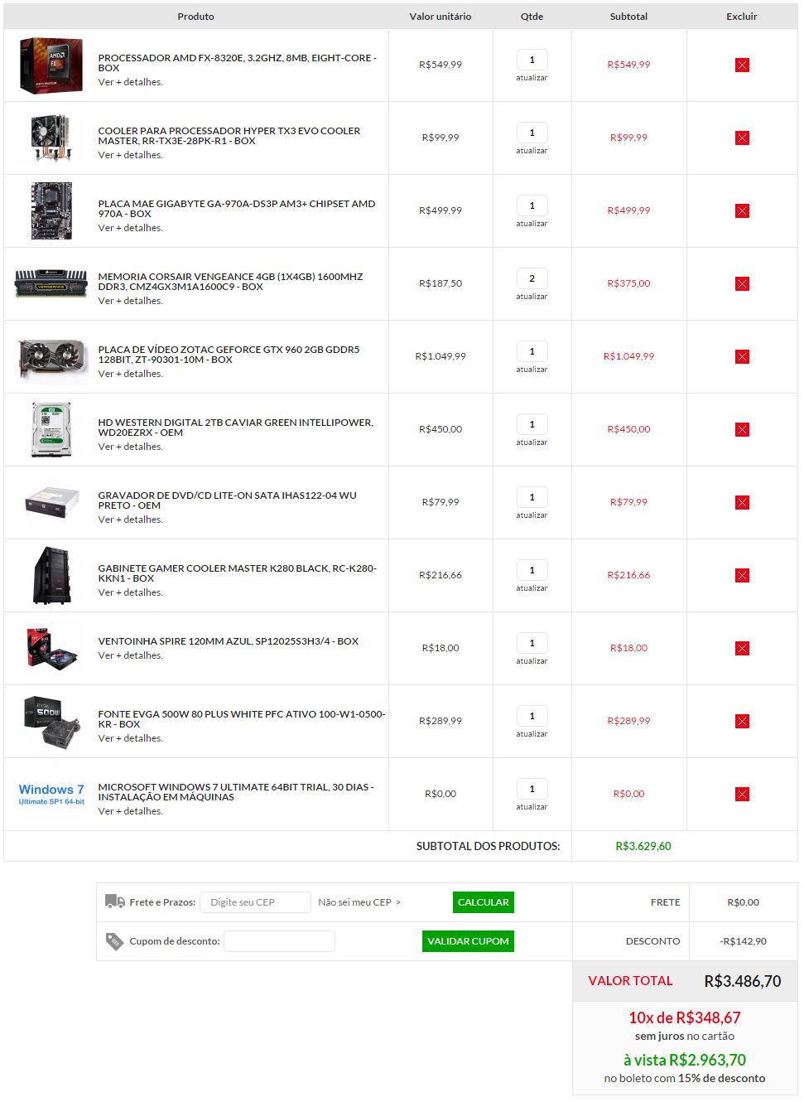Edit quantity for Corsair Vengeance memory
The height and width of the screenshot is (1102, 804).
point(532,278)
